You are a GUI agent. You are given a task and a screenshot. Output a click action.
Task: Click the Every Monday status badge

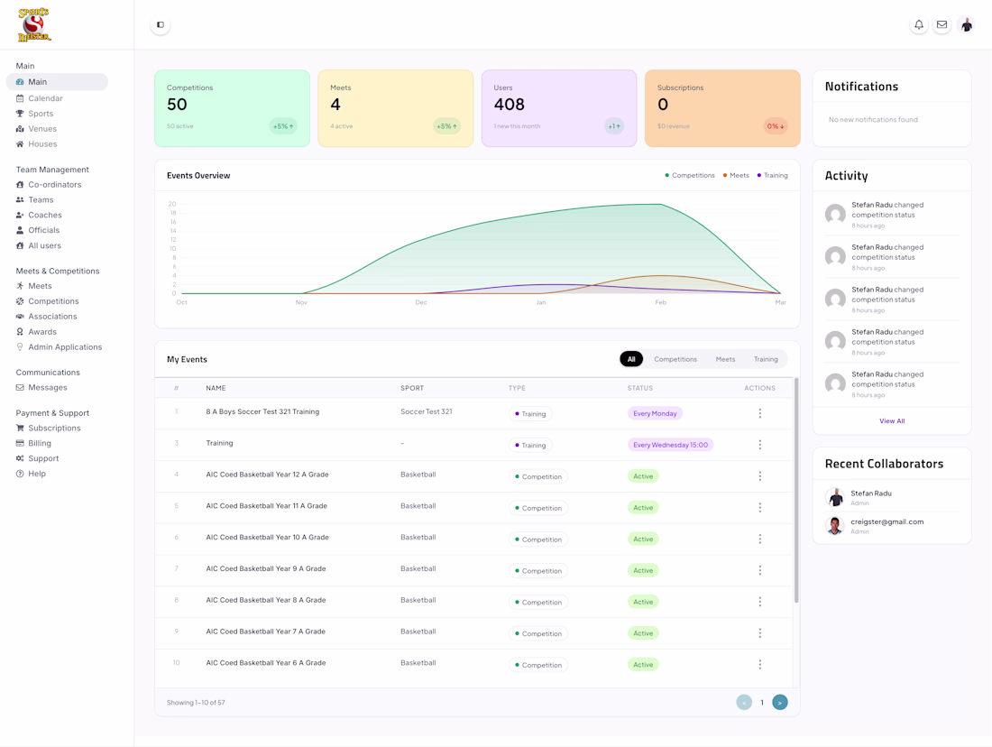click(x=655, y=413)
